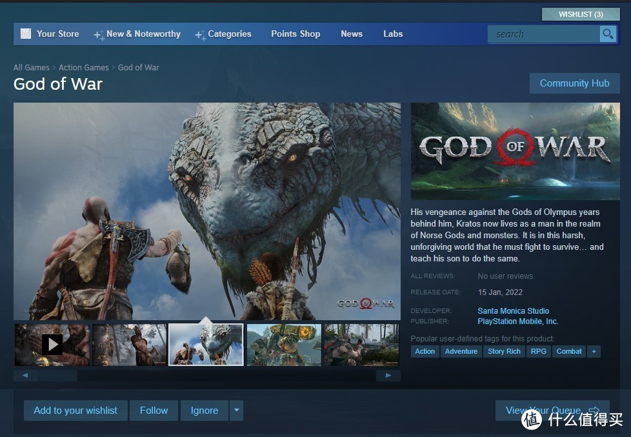Open the Community Hub
Screen dimensions: 631x437
point(575,83)
